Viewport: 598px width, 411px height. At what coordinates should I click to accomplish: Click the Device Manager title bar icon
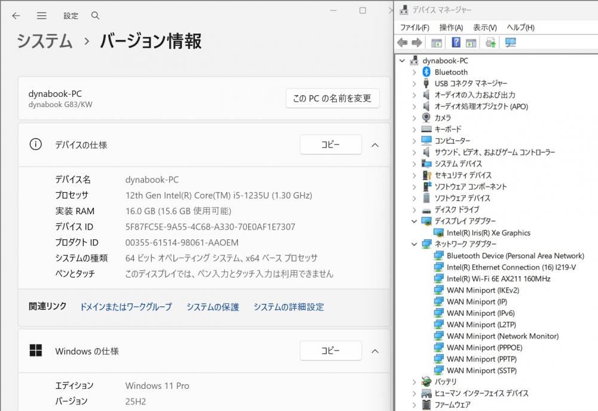[x=404, y=10]
